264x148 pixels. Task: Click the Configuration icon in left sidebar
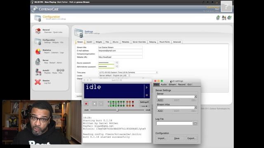coord(38,41)
